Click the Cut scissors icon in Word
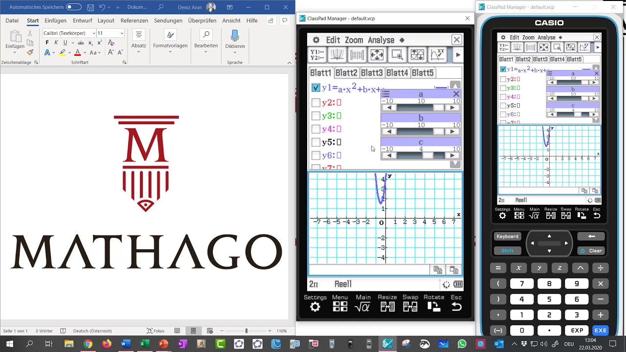This screenshot has height=352, width=626. pyautogui.click(x=30, y=33)
